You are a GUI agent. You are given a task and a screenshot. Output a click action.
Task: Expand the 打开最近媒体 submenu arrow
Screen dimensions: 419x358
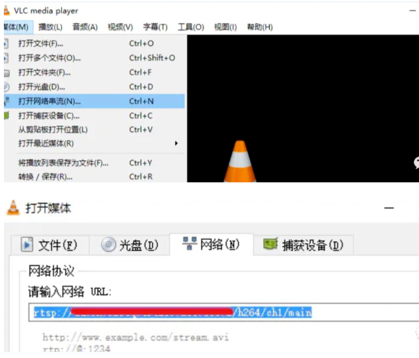tap(176, 143)
